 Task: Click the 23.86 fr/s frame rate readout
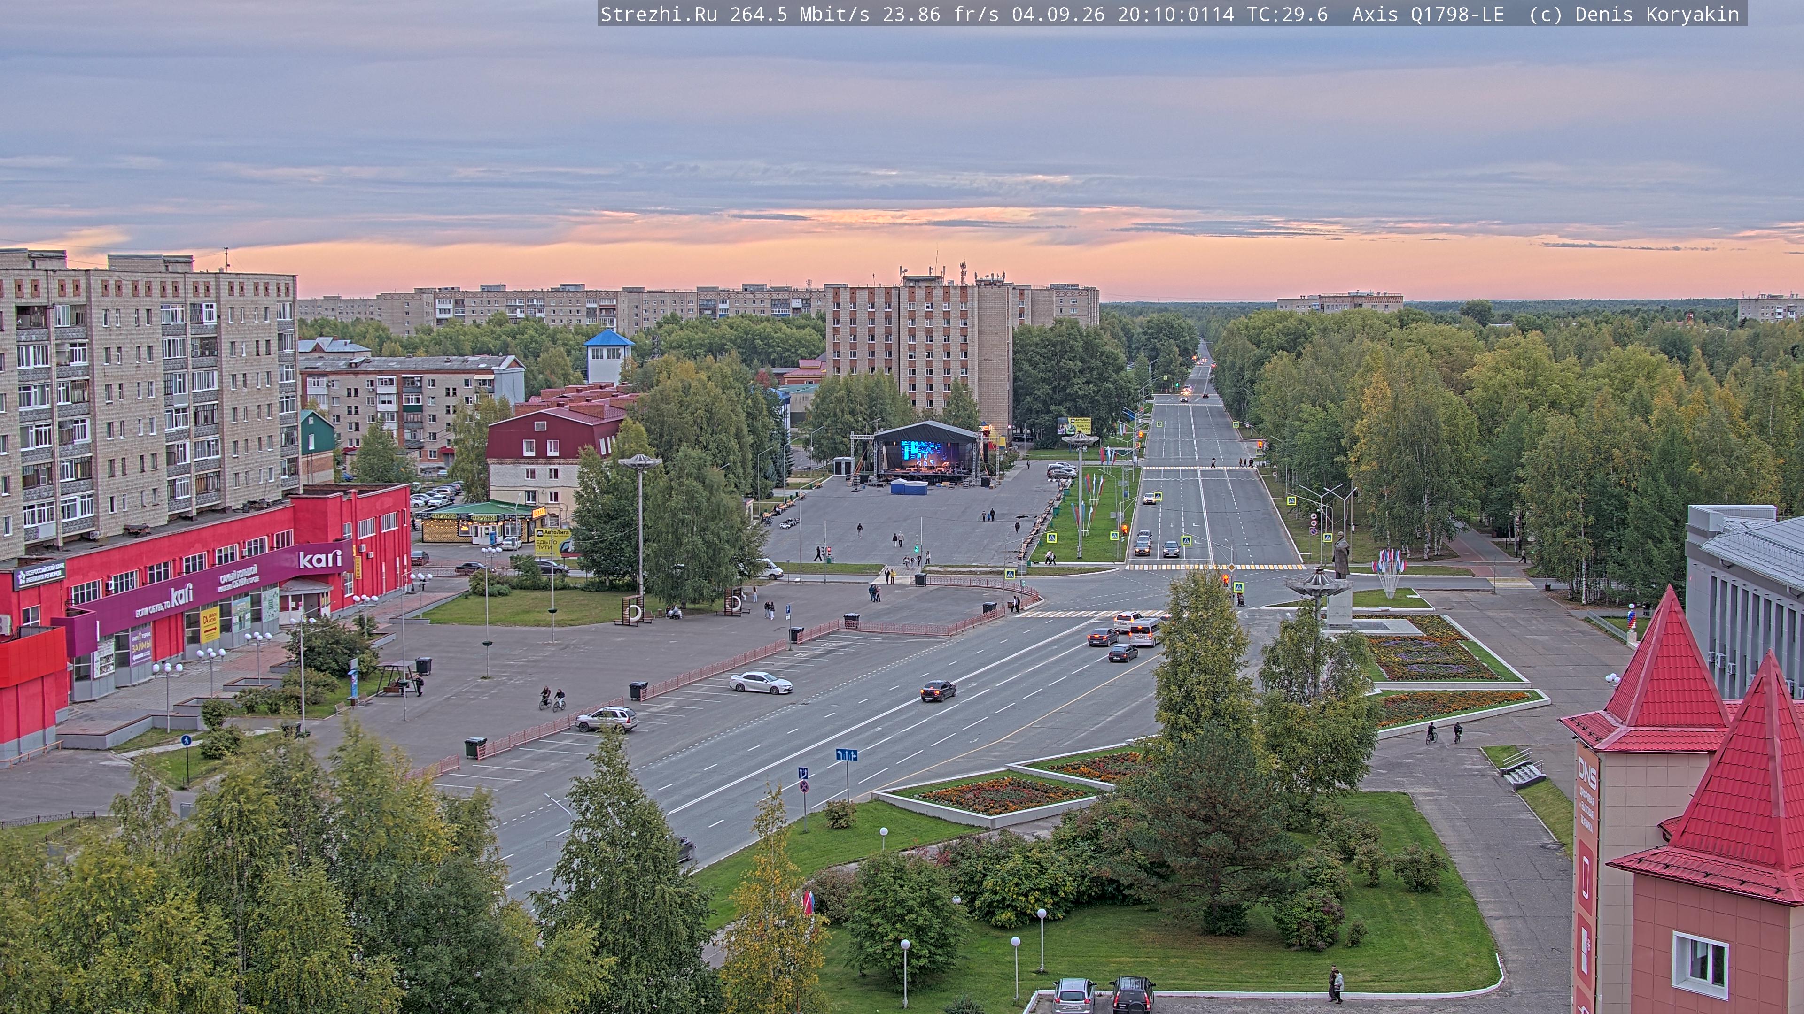(x=941, y=14)
